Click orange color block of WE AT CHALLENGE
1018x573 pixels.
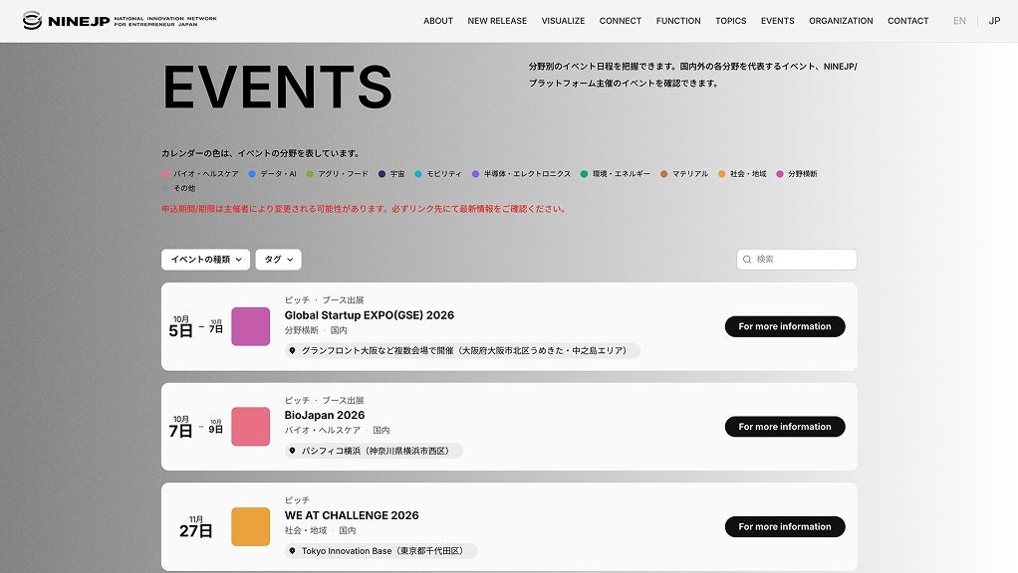[x=251, y=527]
